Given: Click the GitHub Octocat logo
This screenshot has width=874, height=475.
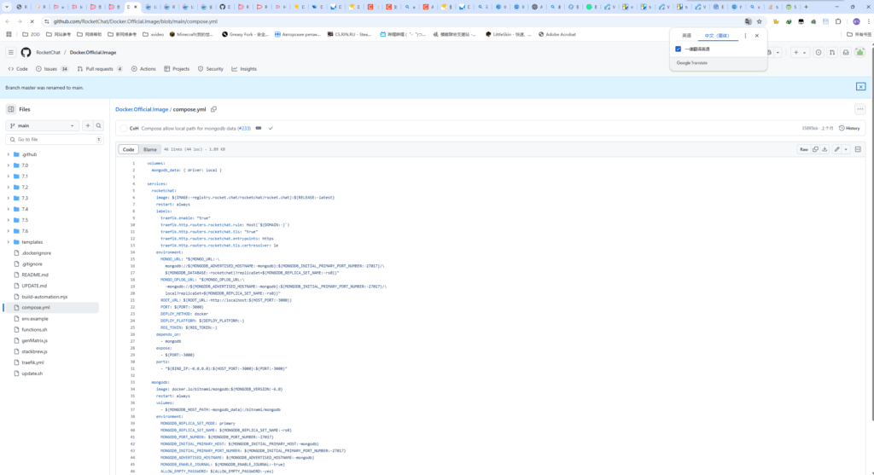Looking at the screenshot, I should 26,52.
